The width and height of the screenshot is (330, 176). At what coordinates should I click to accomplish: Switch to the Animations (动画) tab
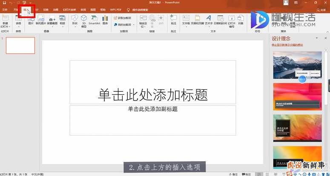(x=55, y=10)
